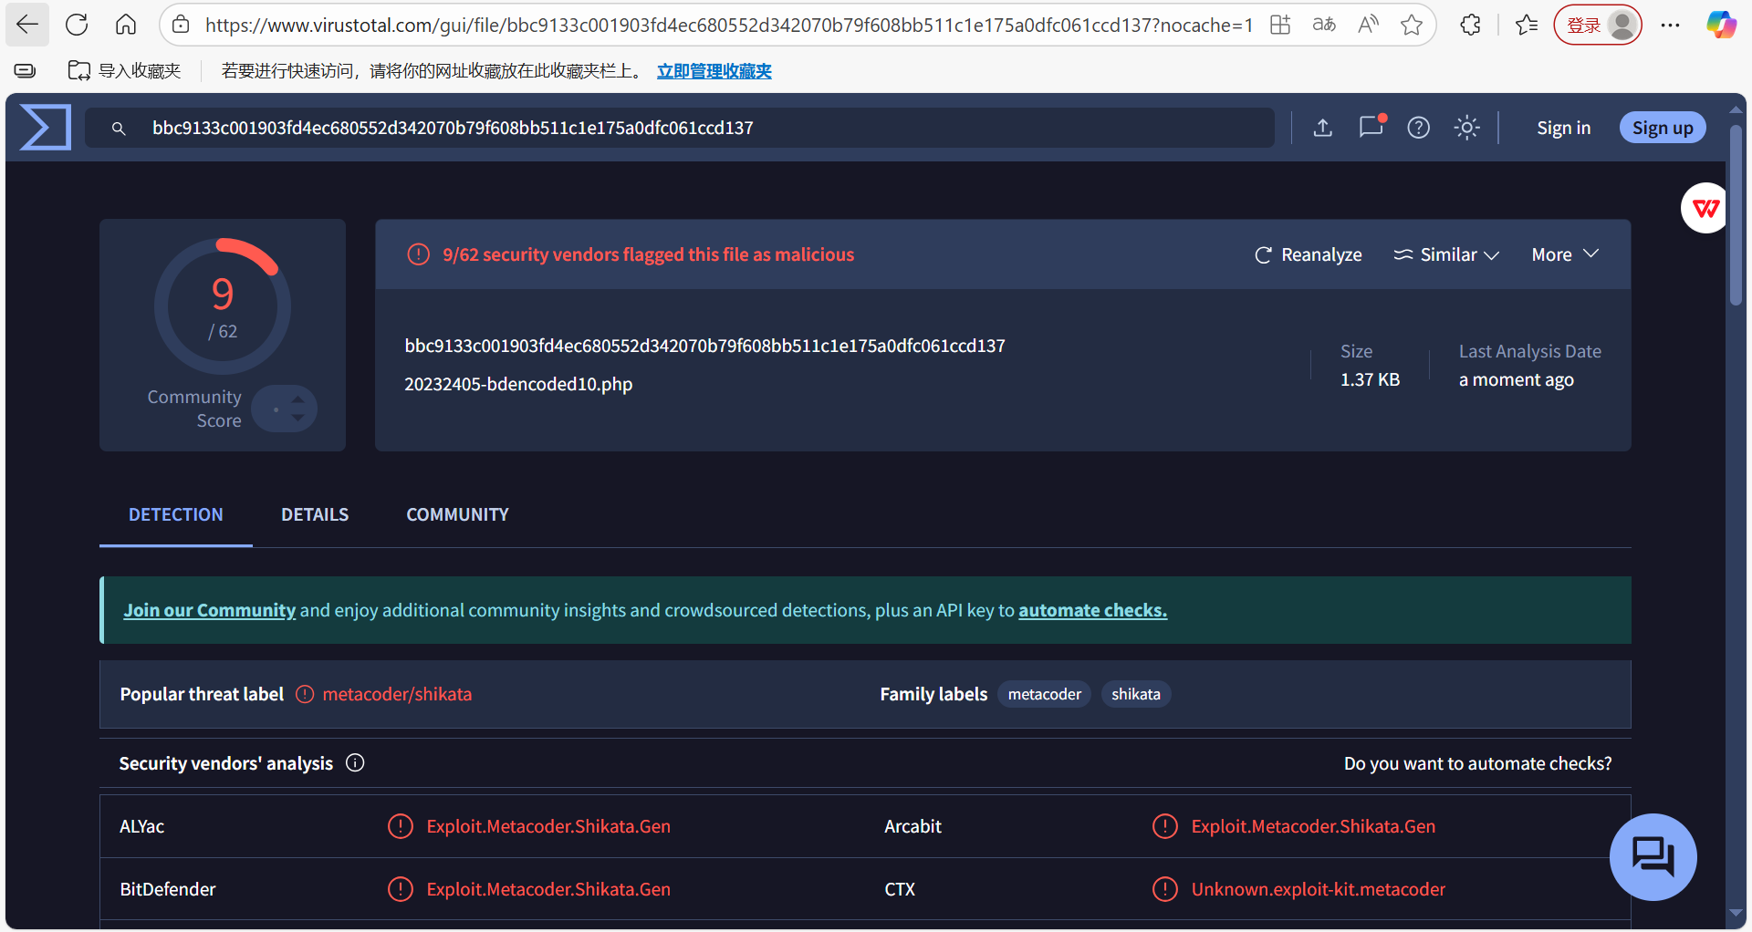Click CTX detection Unknown.exploit-kit.metacoder
The height and width of the screenshot is (932, 1752).
[1319, 889]
